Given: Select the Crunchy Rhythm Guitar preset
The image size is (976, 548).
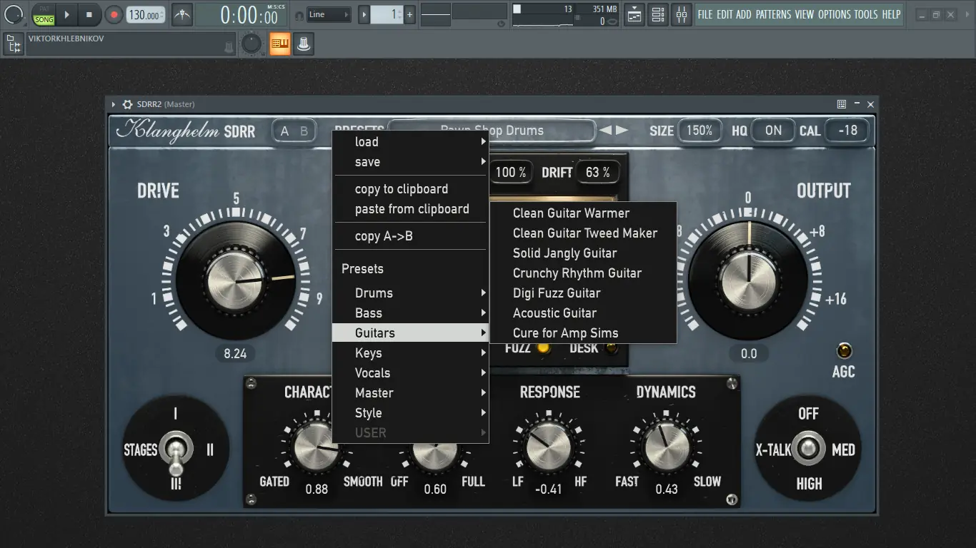Looking at the screenshot, I should pyautogui.click(x=583, y=273).
